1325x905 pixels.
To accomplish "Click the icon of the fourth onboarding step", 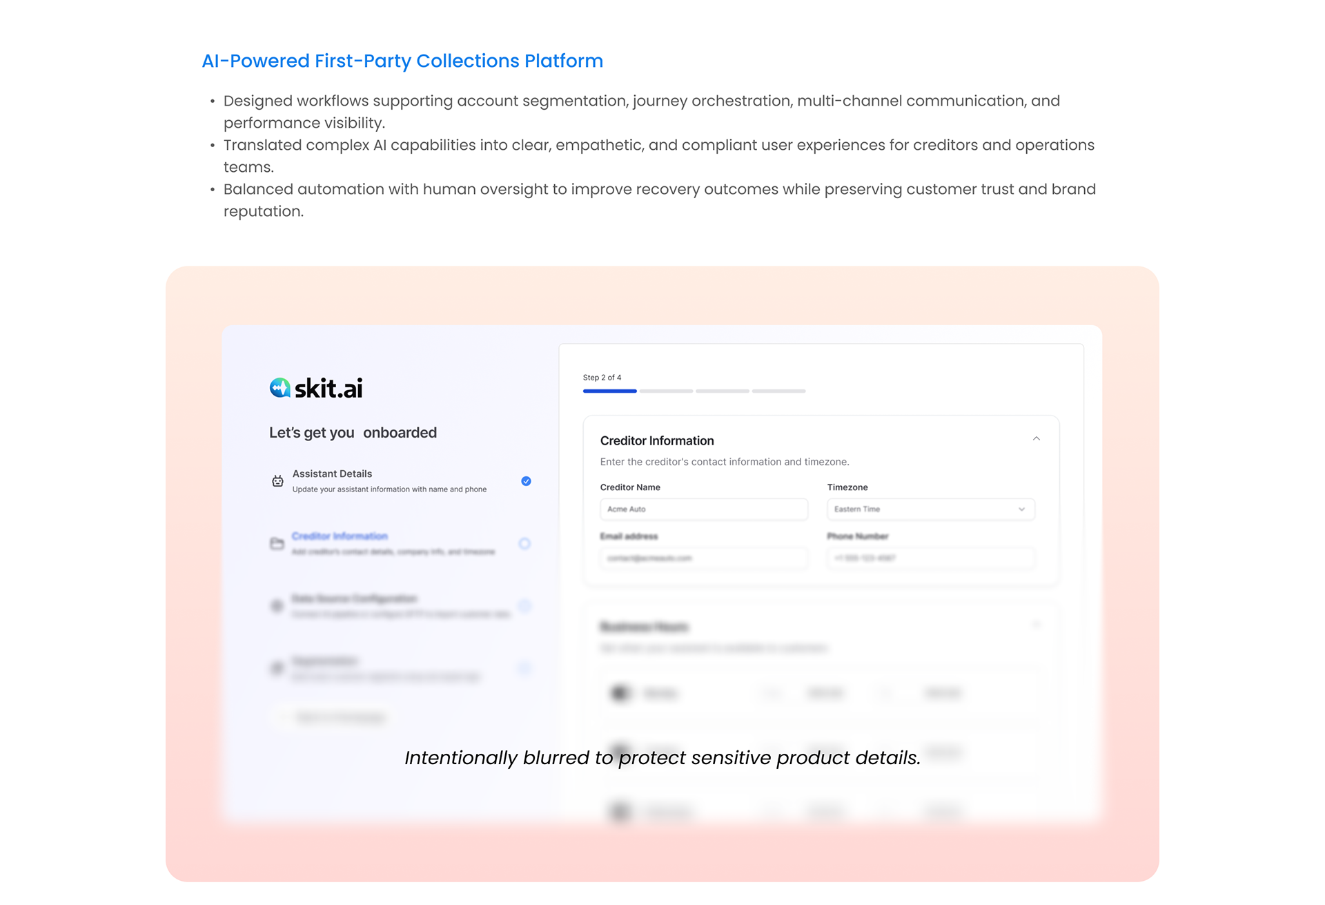I will coord(277,668).
